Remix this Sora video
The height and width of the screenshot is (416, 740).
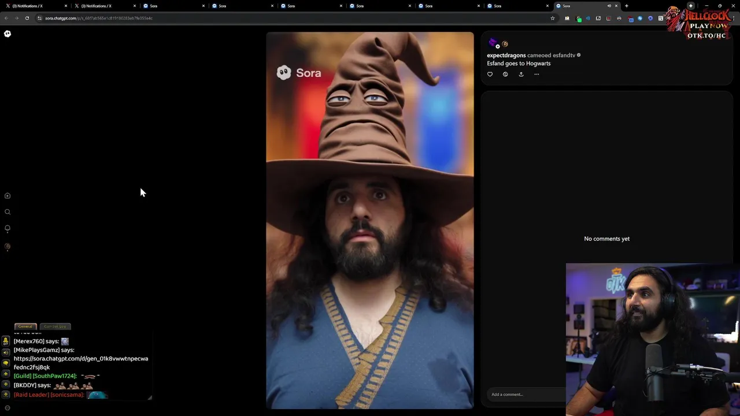click(505, 74)
